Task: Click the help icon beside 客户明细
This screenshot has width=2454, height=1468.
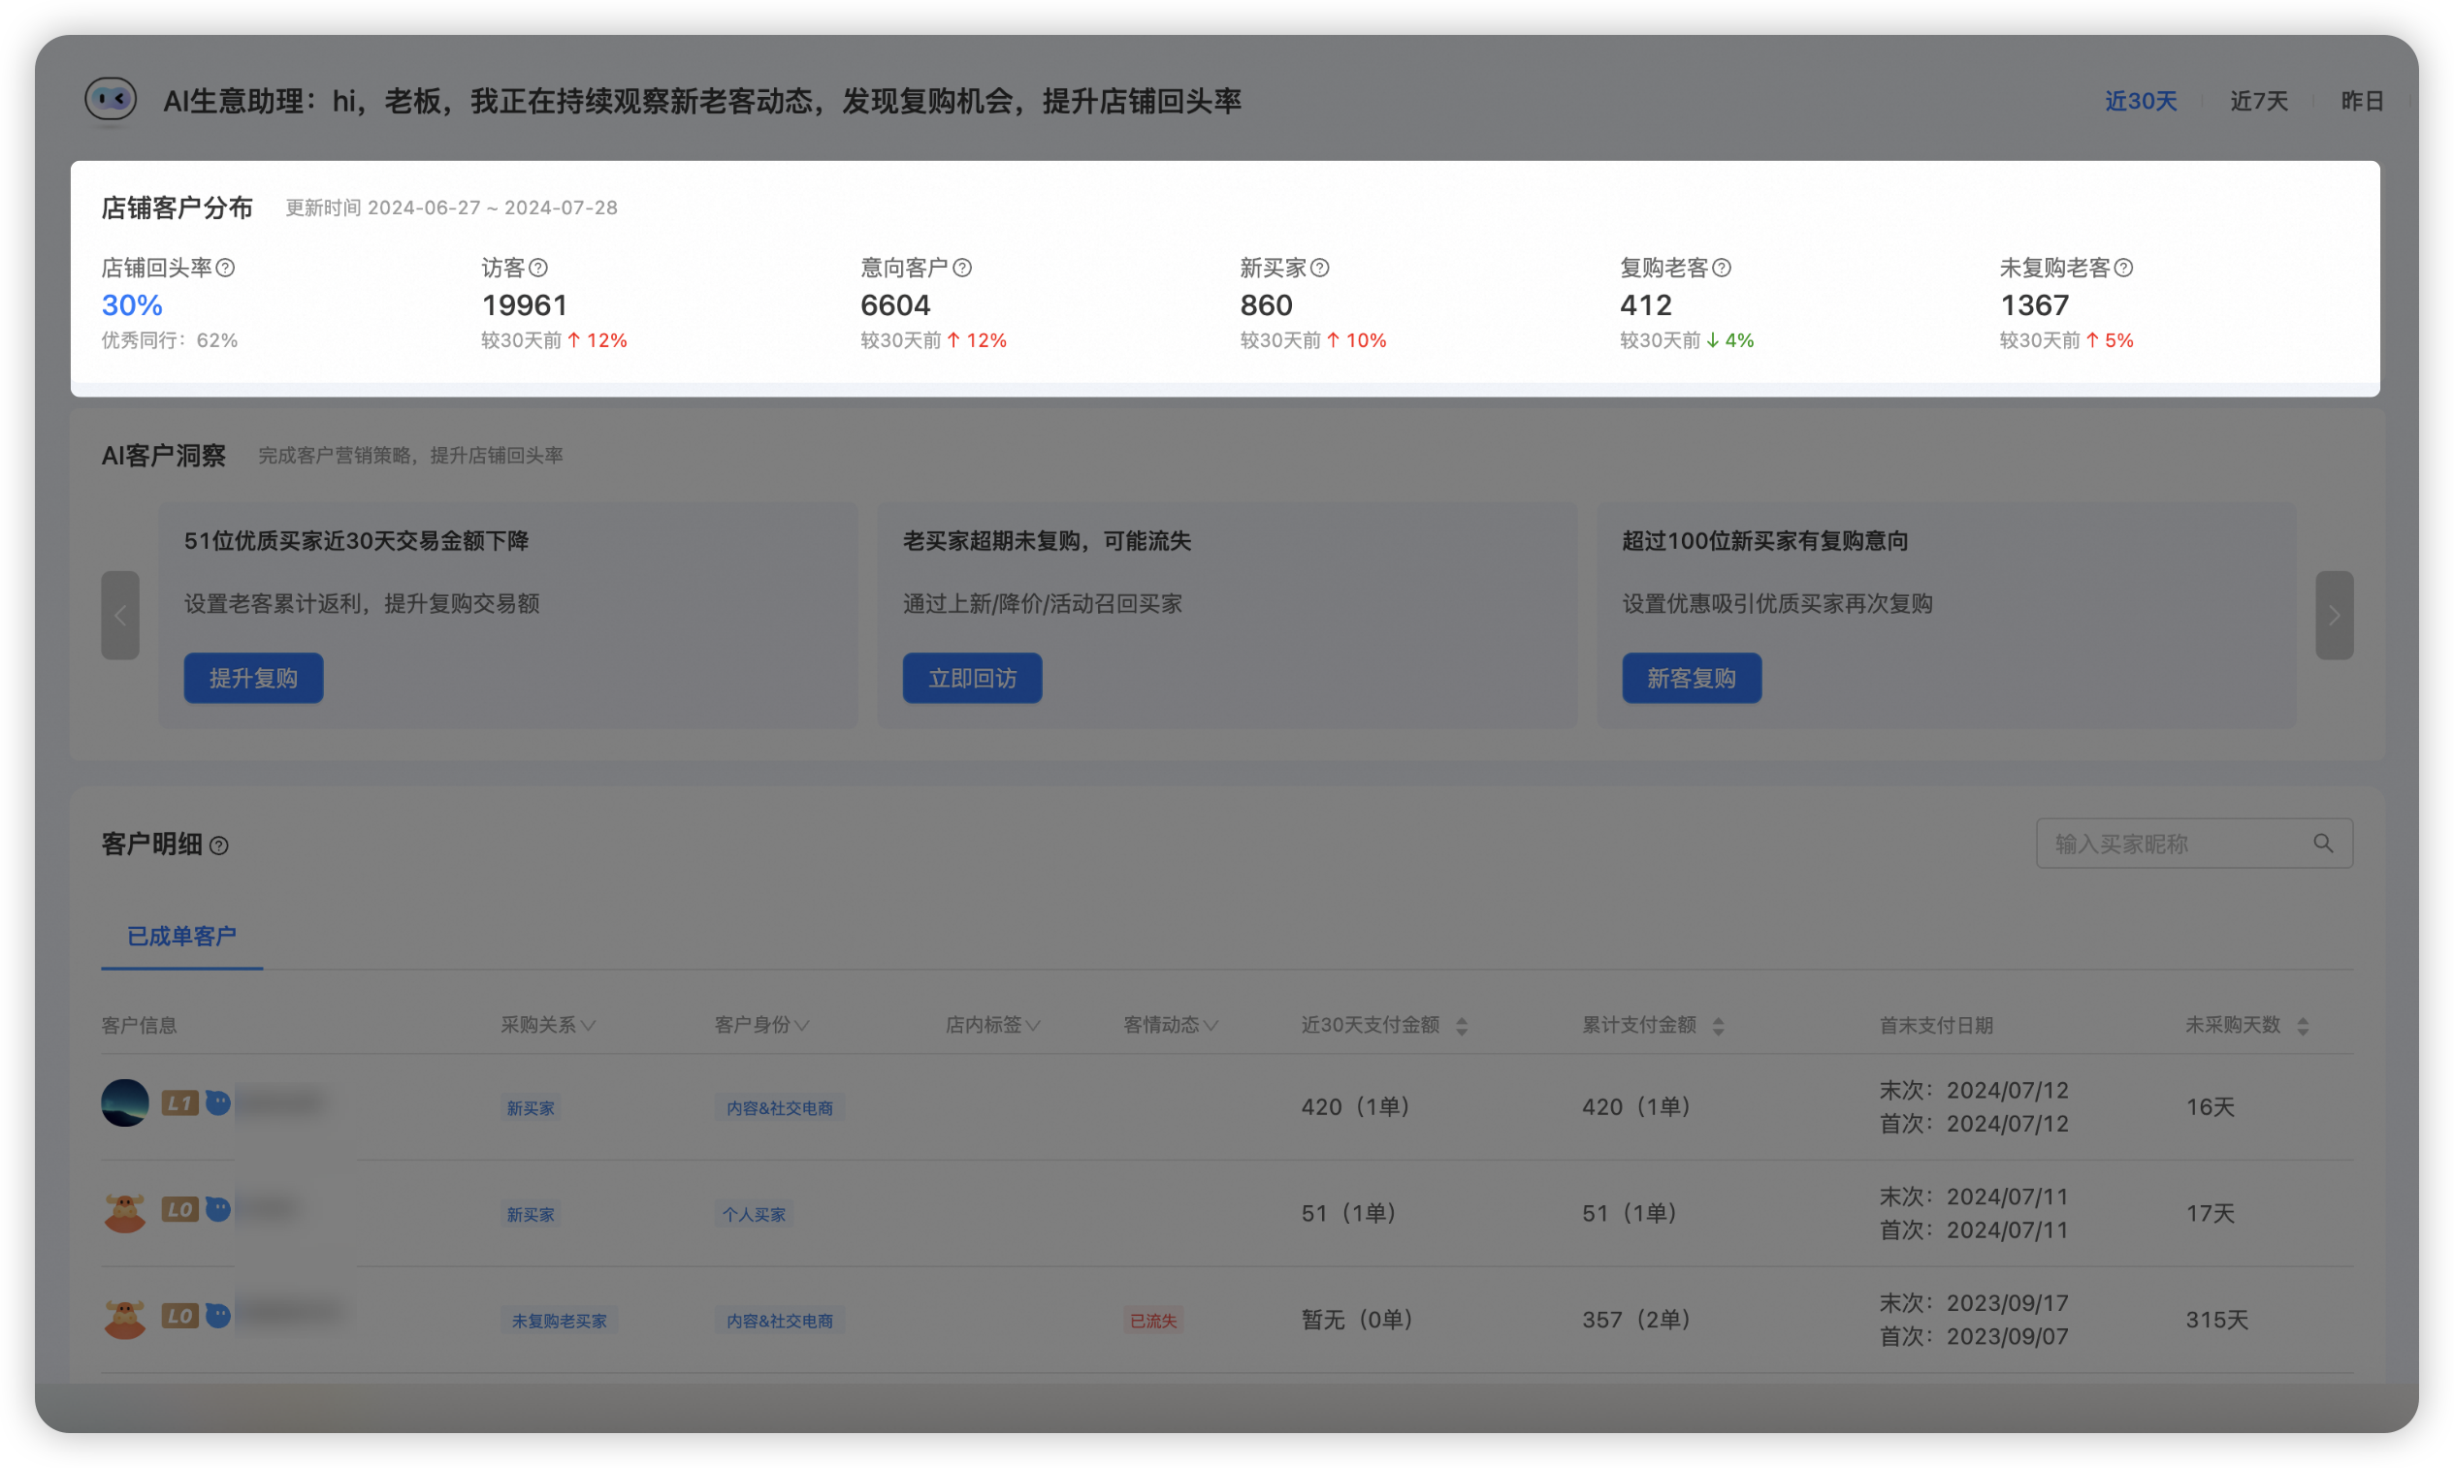Action: (219, 845)
